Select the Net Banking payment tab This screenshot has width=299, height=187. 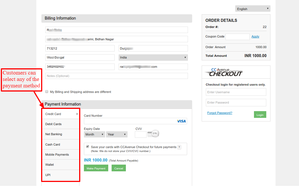[61, 134]
